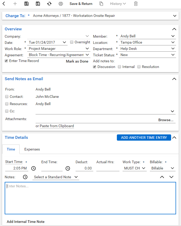Open the Start Time clock picker
Screen dimensions: 181x226
[x=33, y=168]
